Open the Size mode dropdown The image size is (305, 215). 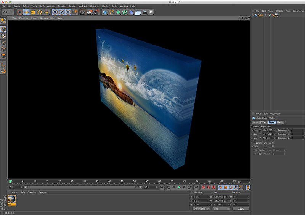[221, 209]
